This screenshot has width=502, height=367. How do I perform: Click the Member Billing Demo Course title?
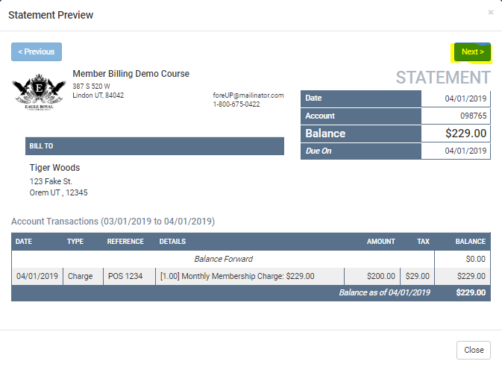(x=131, y=74)
